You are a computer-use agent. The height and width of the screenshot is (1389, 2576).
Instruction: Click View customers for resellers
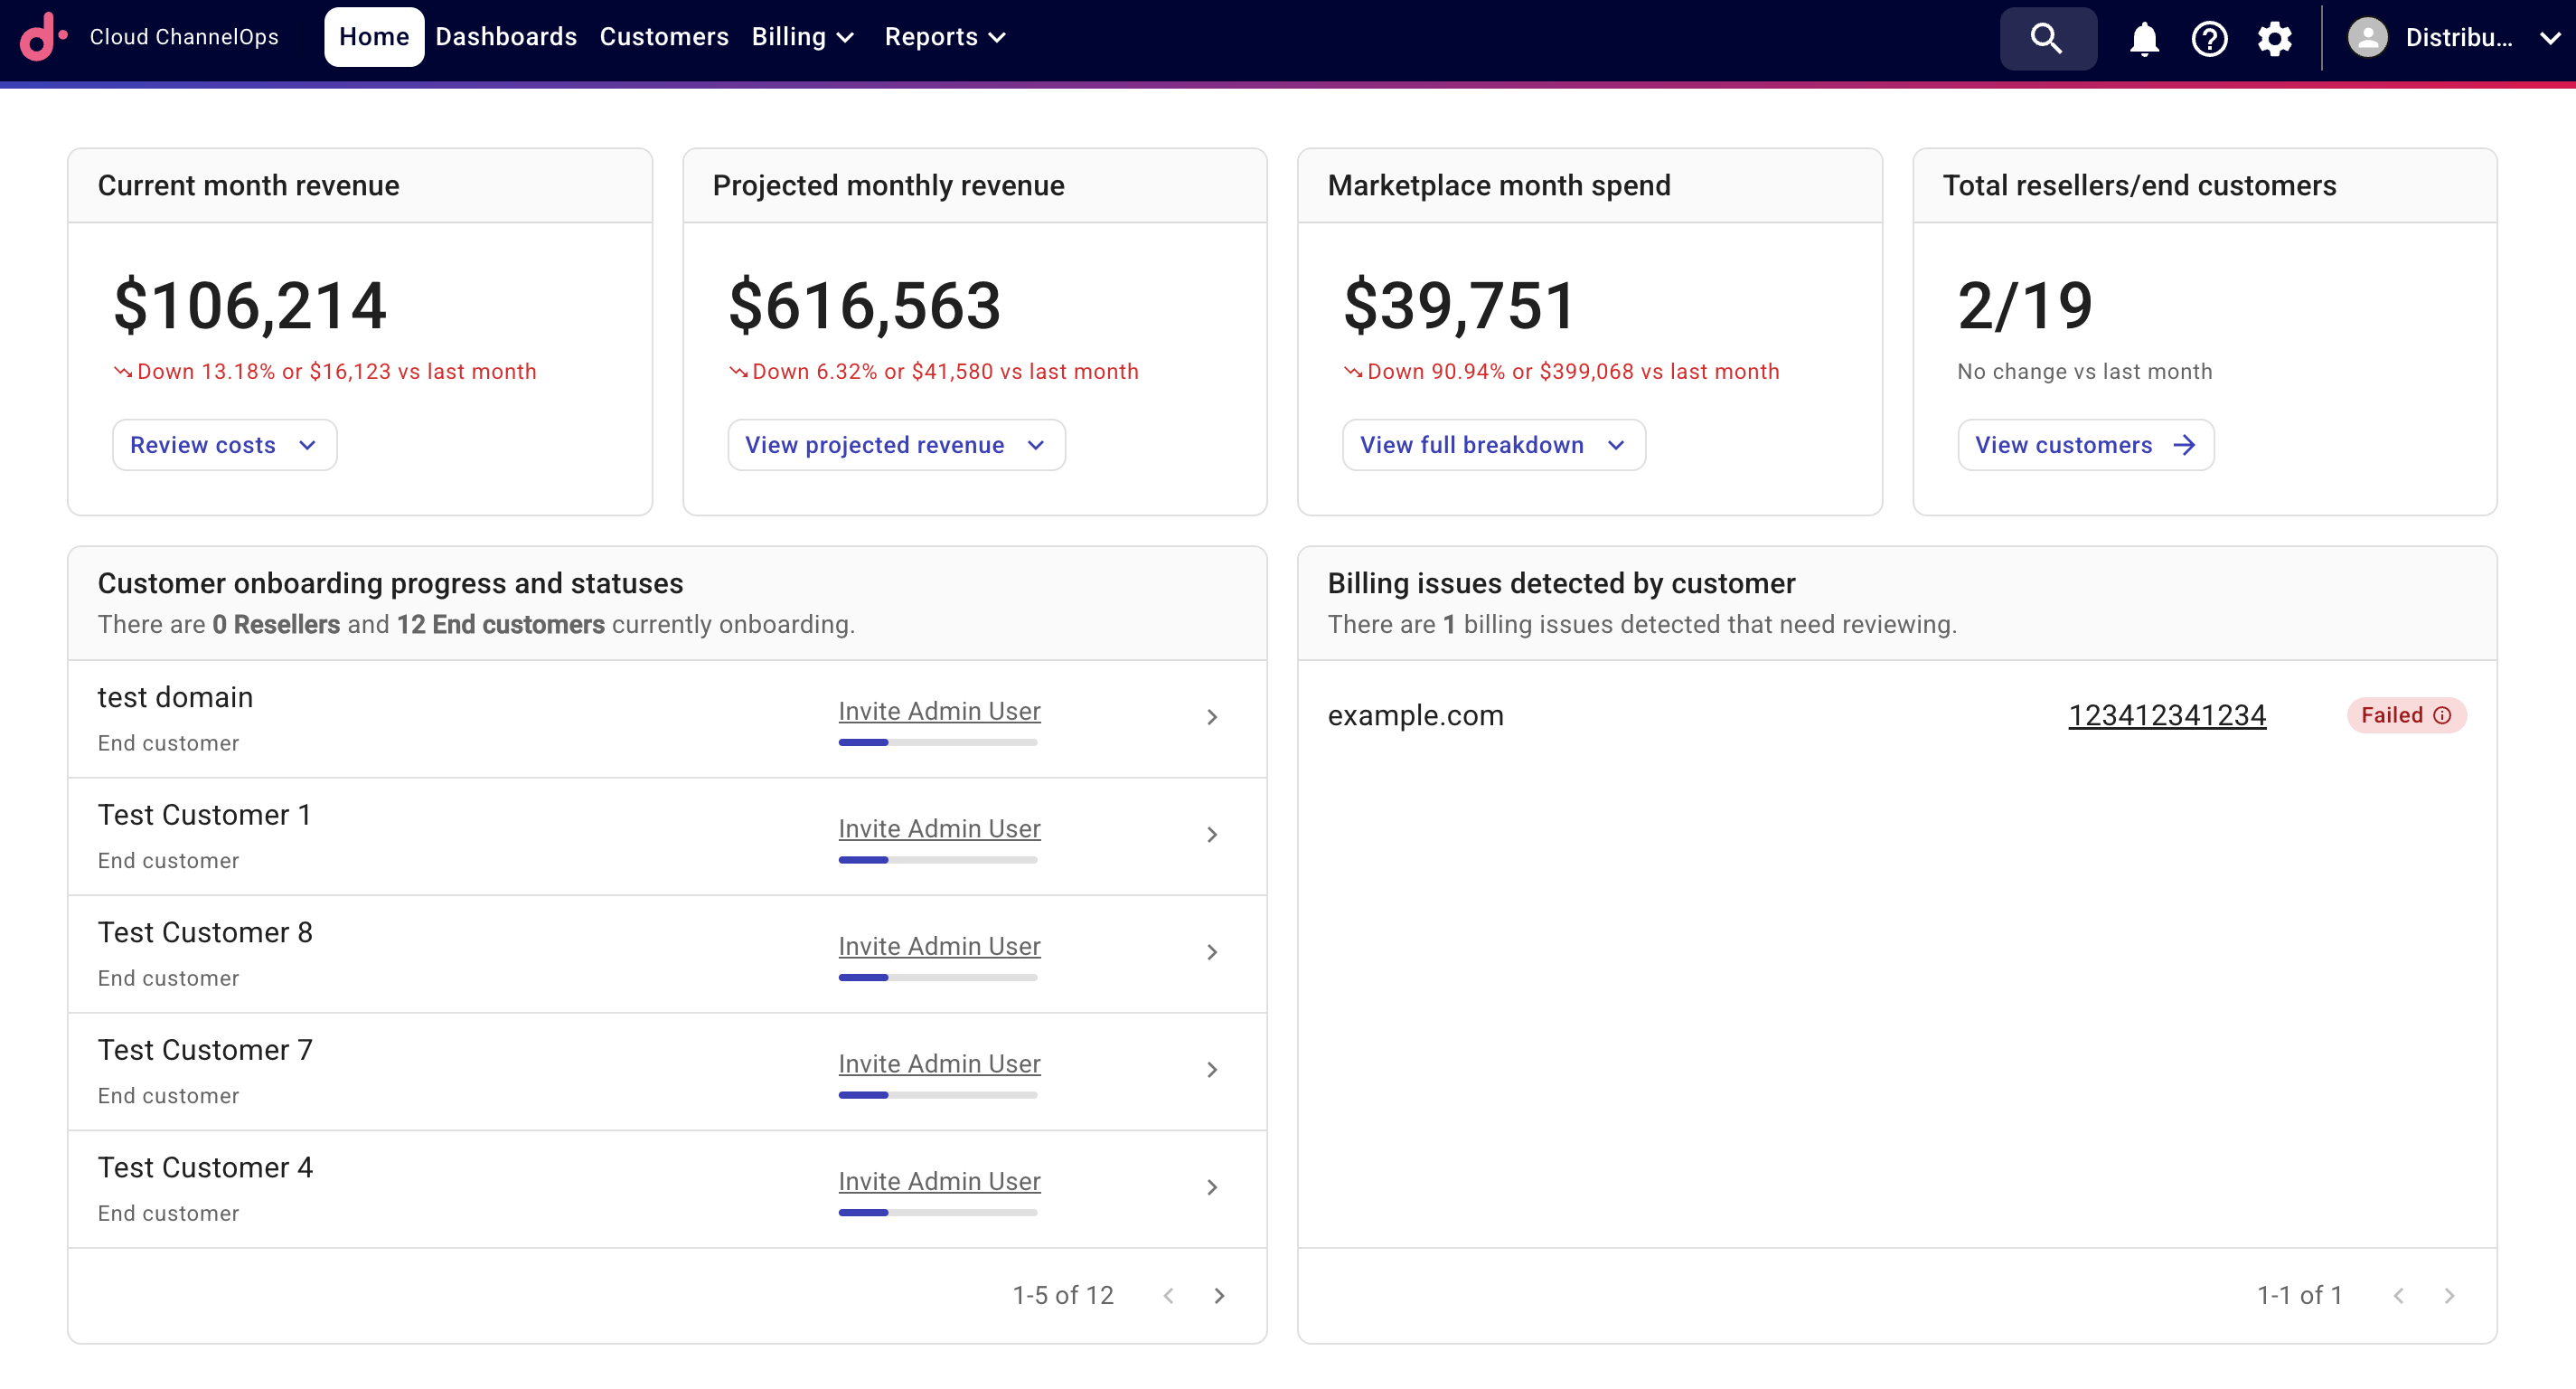pos(2084,444)
